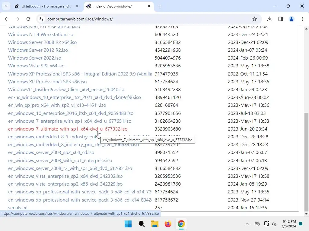
Task: Expand the tab search dropdown arrow
Action: [x=6, y=6]
